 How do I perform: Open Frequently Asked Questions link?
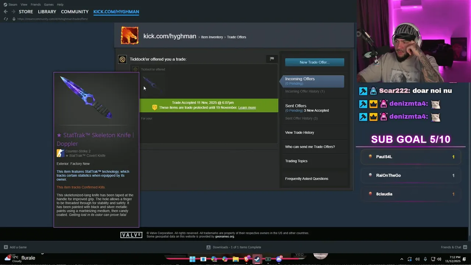click(x=307, y=179)
